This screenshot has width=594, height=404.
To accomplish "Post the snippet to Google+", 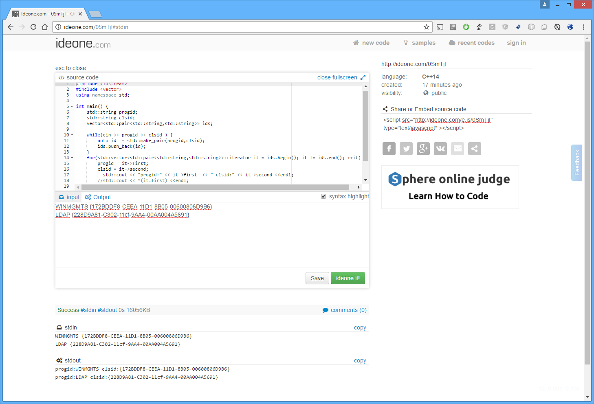I will click(423, 149).
